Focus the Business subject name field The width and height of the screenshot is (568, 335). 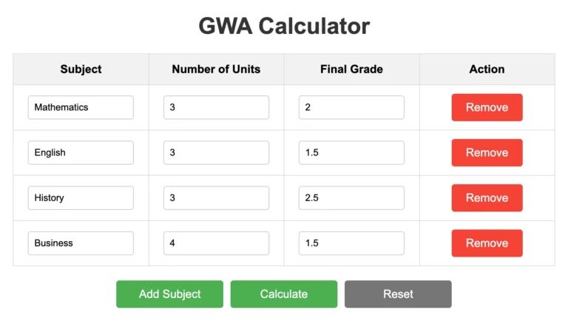81,243
